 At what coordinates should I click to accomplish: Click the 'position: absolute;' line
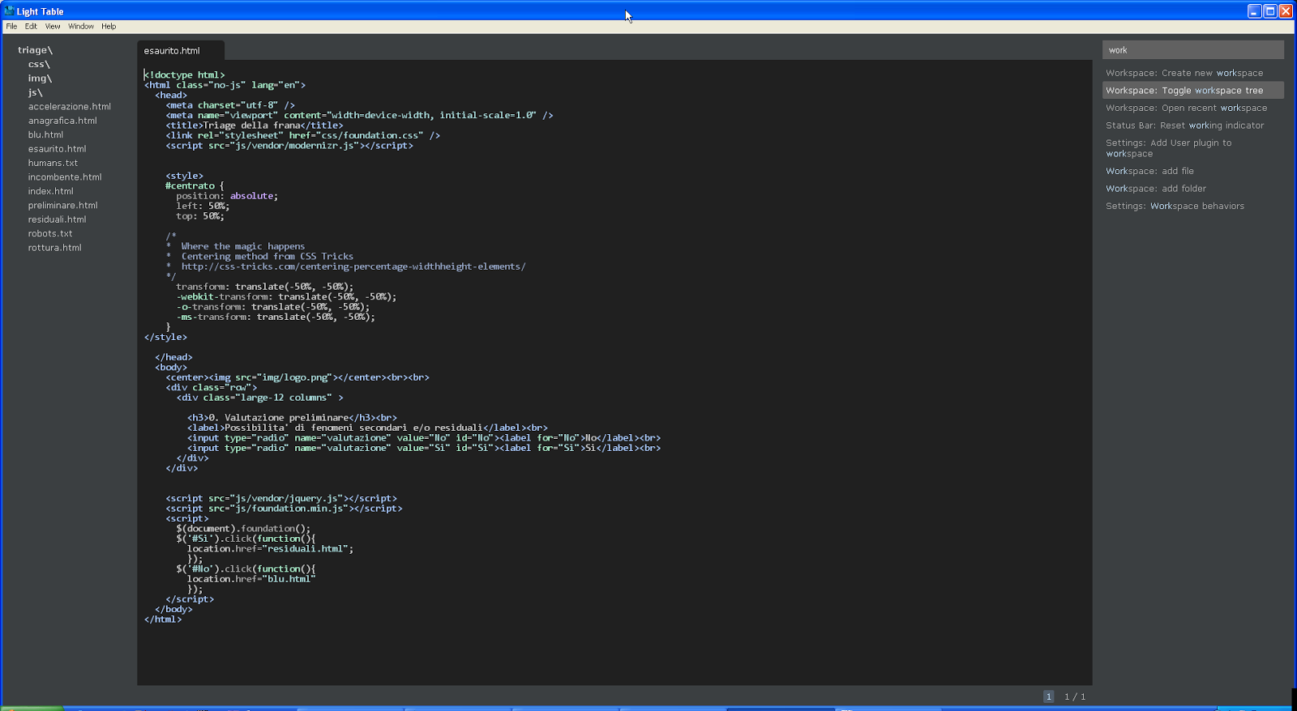[x=227, y=196]
